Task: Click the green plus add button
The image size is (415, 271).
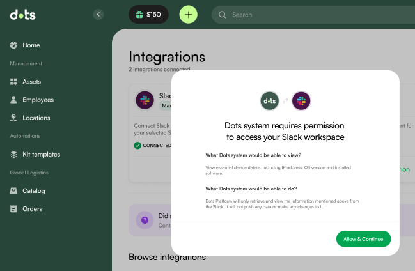Action: pos(188,14)
